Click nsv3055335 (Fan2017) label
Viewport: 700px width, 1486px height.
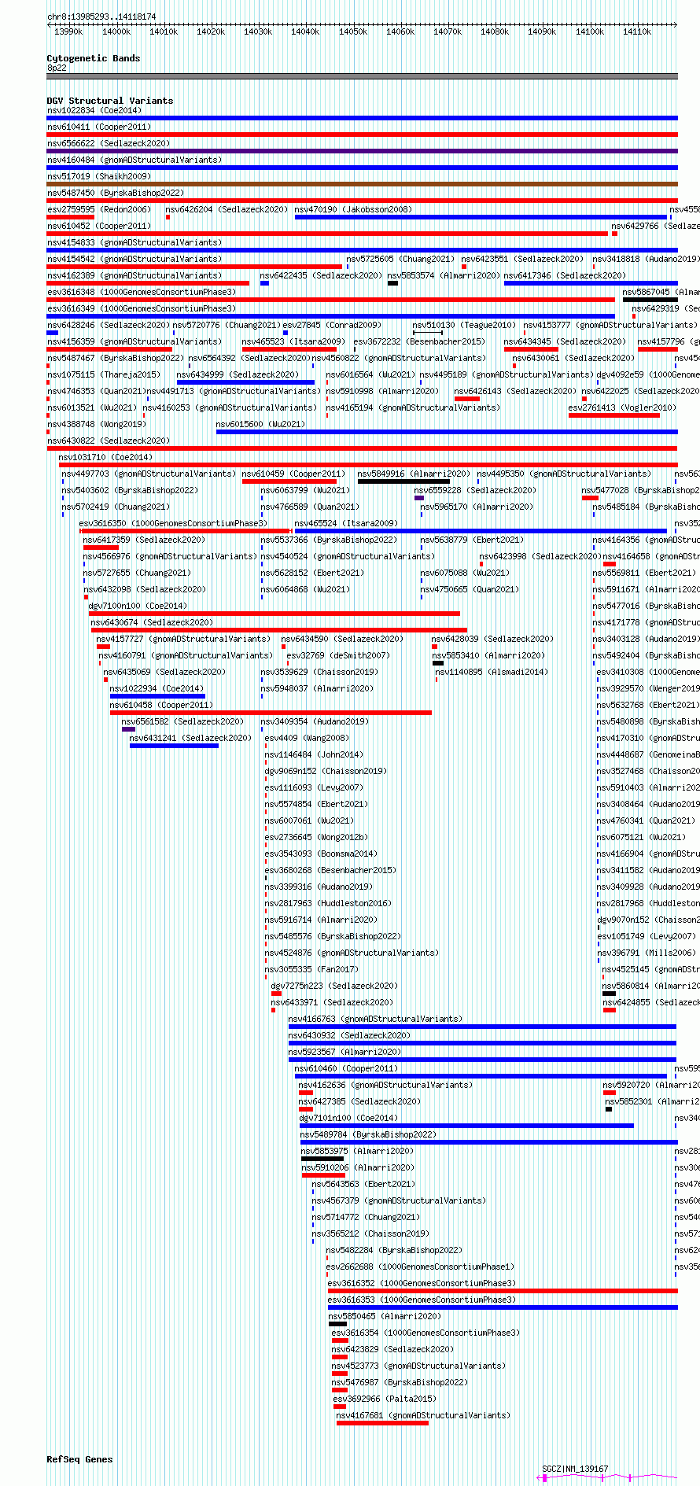(312, 969)
